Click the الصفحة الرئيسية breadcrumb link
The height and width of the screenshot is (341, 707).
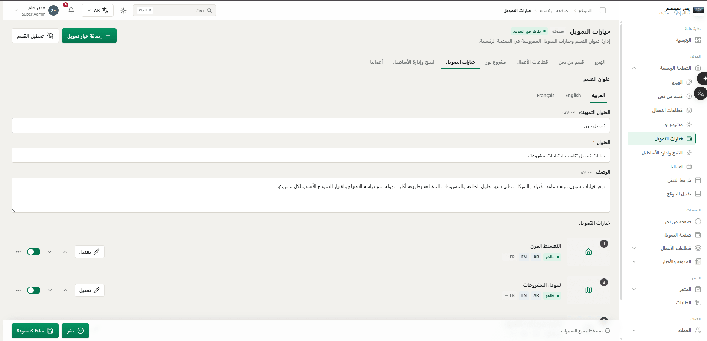[x=555, y=11]
